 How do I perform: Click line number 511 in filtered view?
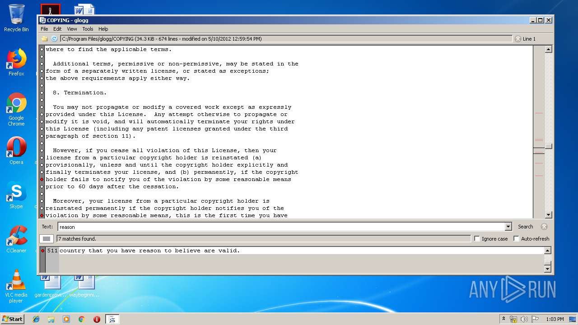point(52,251)
